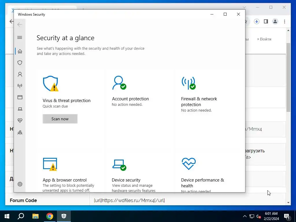Click the Virus & threat protection warning shield tile
This screenshot has height=222, width=296.
coord(50,84)
